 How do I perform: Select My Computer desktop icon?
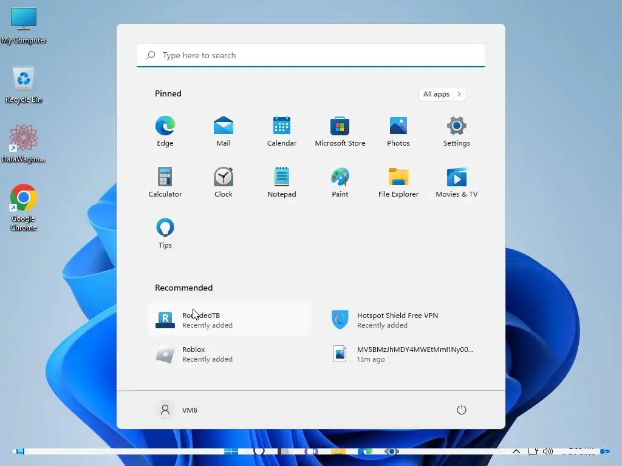[x=24, y=26]
